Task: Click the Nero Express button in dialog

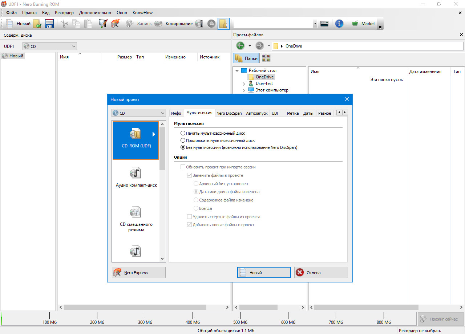Action: click(139, 273)
